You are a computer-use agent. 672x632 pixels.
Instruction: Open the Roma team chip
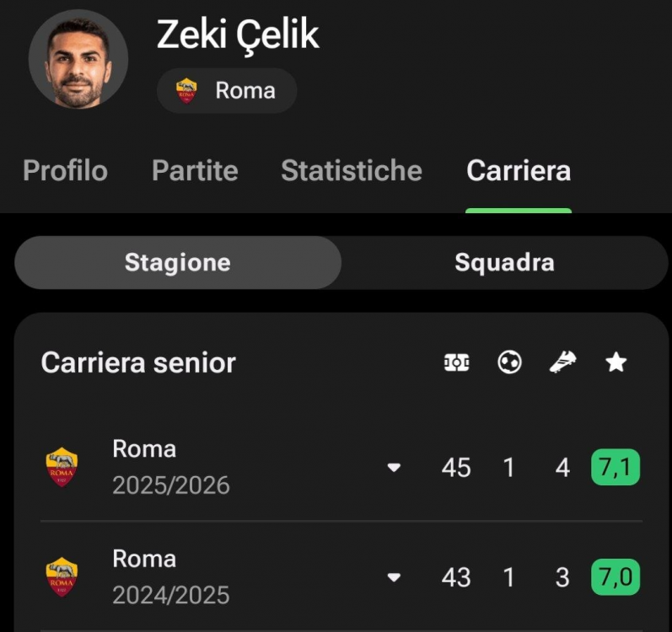click(x=227, y=90)
